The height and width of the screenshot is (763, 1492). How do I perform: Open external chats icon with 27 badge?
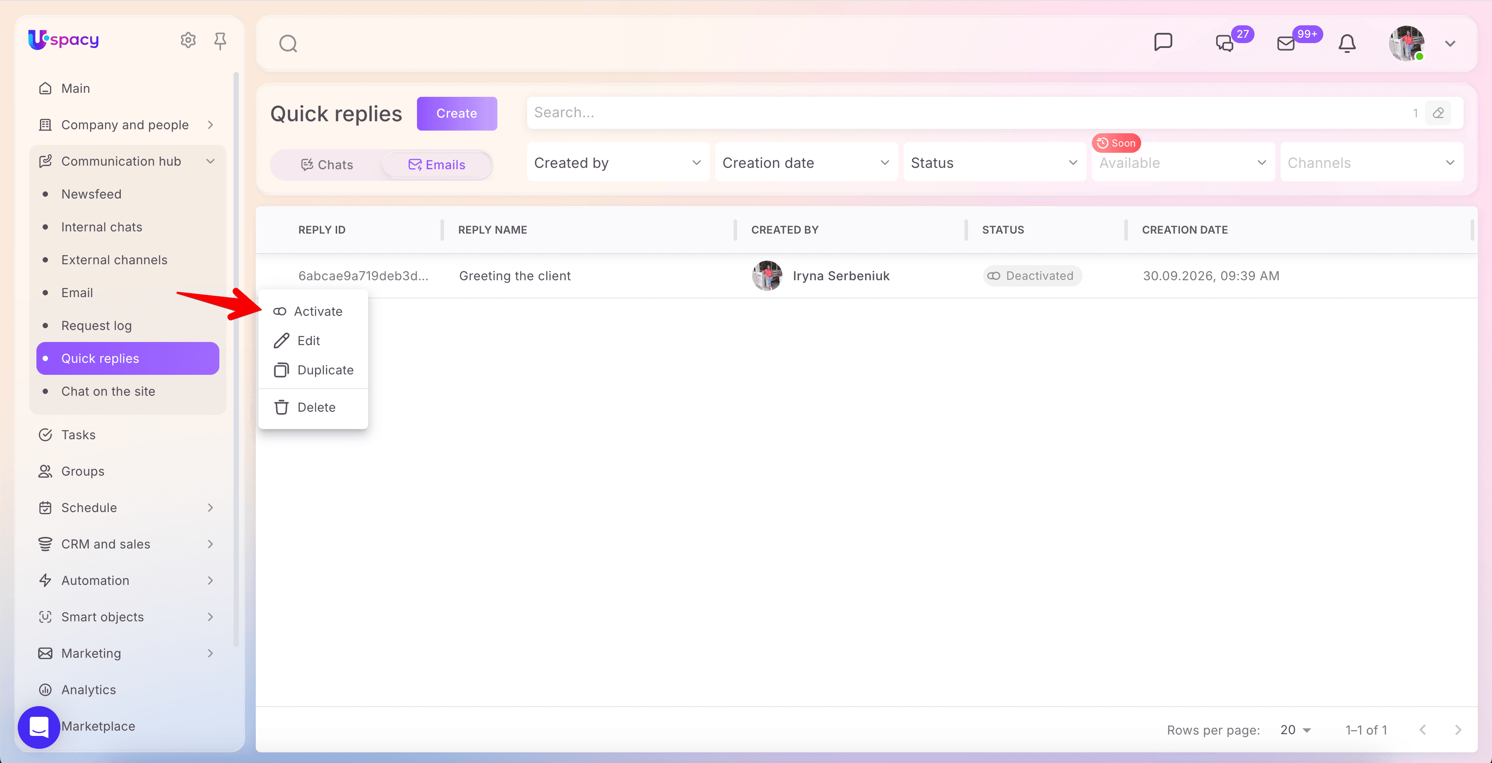coord(1225,44)
